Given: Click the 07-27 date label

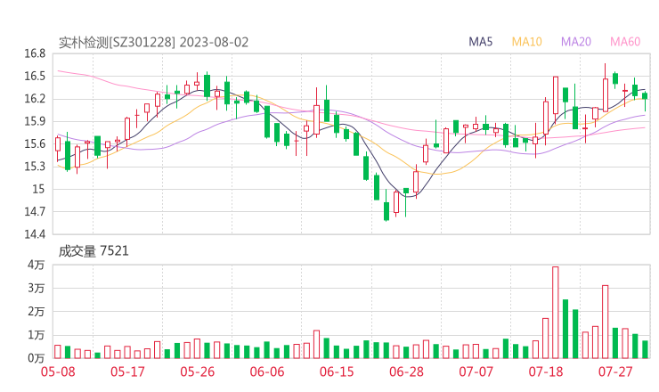Looking at the screenshot, I should click(615, 372).
